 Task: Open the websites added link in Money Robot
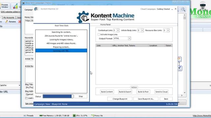[11, 12]
